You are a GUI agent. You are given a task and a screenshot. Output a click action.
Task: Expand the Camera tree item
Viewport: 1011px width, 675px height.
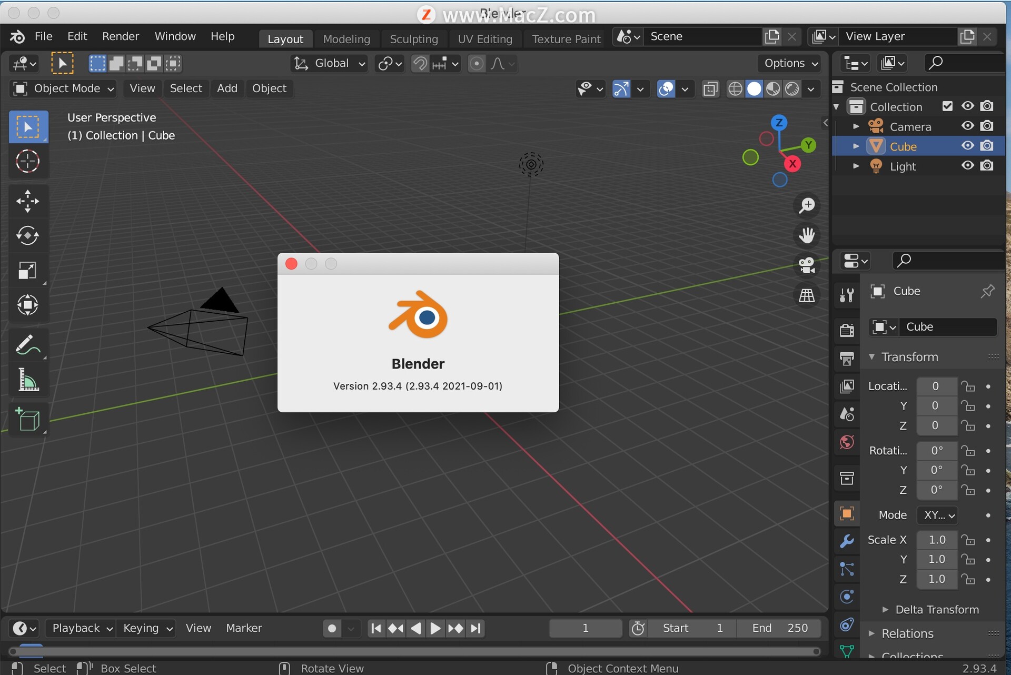856,126
